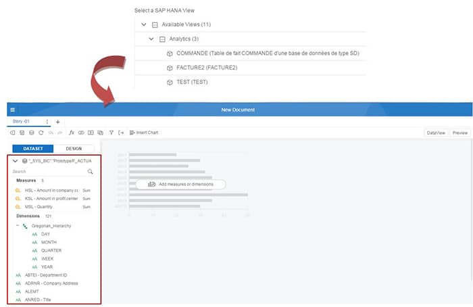Click the redo toolbar icon
The width and height of the screenshot is (473, 307).
pyautogui.click(x=60, y=133)
